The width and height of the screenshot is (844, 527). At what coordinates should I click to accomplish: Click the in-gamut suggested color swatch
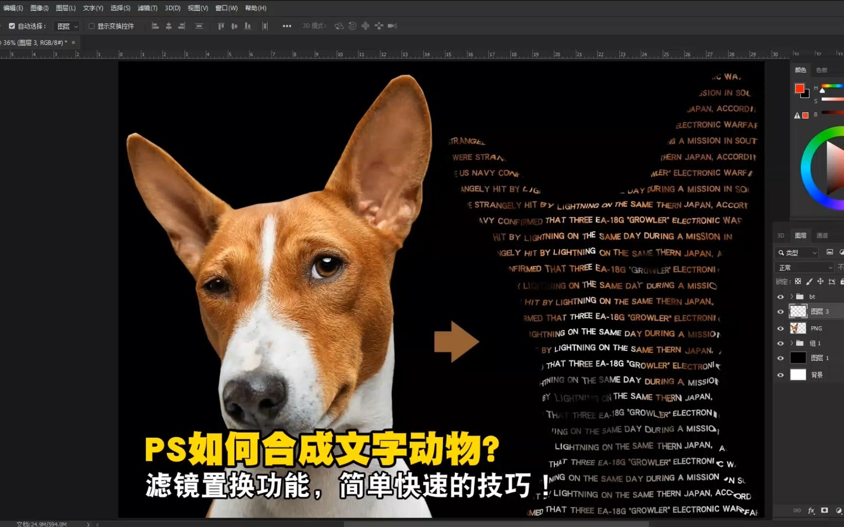click(x=805, y=116)
